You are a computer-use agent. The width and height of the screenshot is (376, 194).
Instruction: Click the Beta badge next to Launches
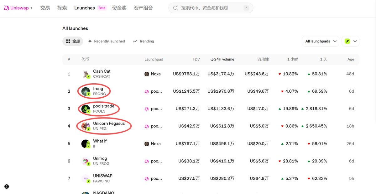point(102,8)
